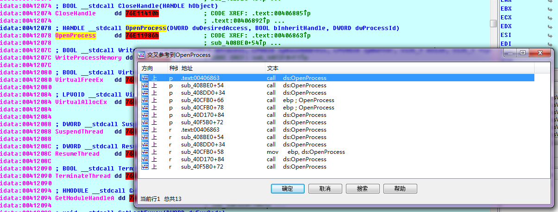Click the xref dialog title bar icon

pos(140,55)
